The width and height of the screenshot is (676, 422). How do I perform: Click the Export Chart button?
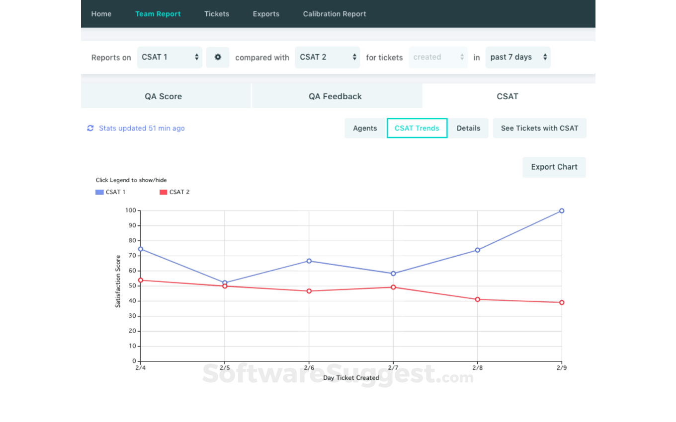(x=554, y=167)
